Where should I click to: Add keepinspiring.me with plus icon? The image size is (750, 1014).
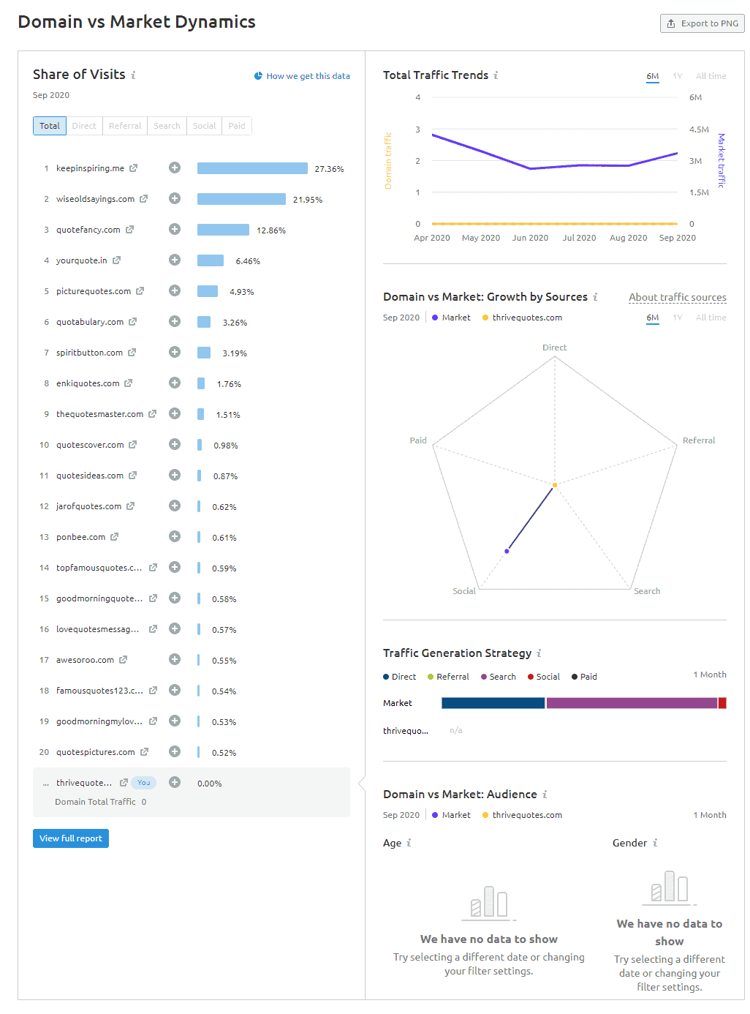tap(175, 168)
